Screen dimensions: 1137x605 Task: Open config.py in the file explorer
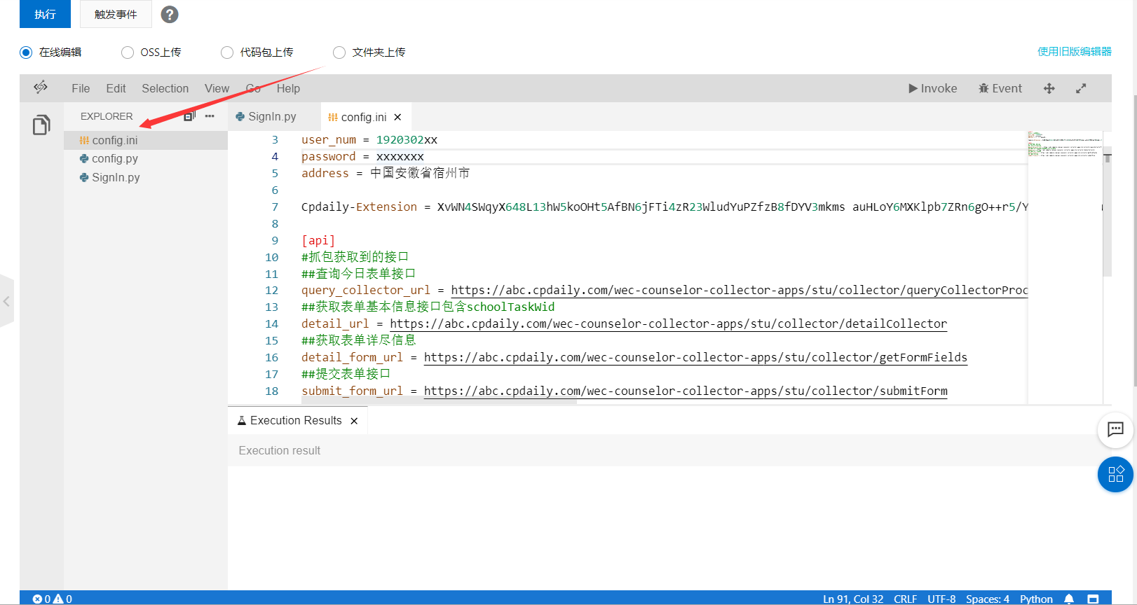pos(115,159)
